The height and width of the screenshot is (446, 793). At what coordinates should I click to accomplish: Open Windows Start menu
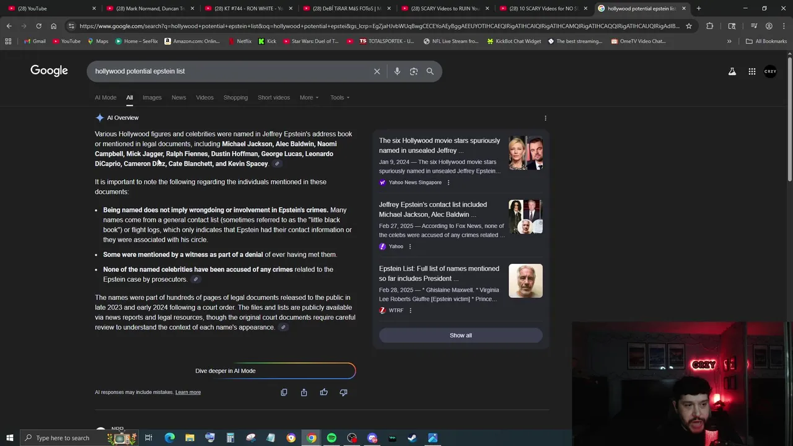(9, 438)
